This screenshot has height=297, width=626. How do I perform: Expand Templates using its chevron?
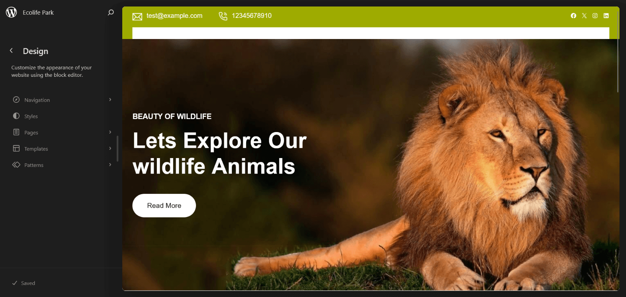click(110, 148)
